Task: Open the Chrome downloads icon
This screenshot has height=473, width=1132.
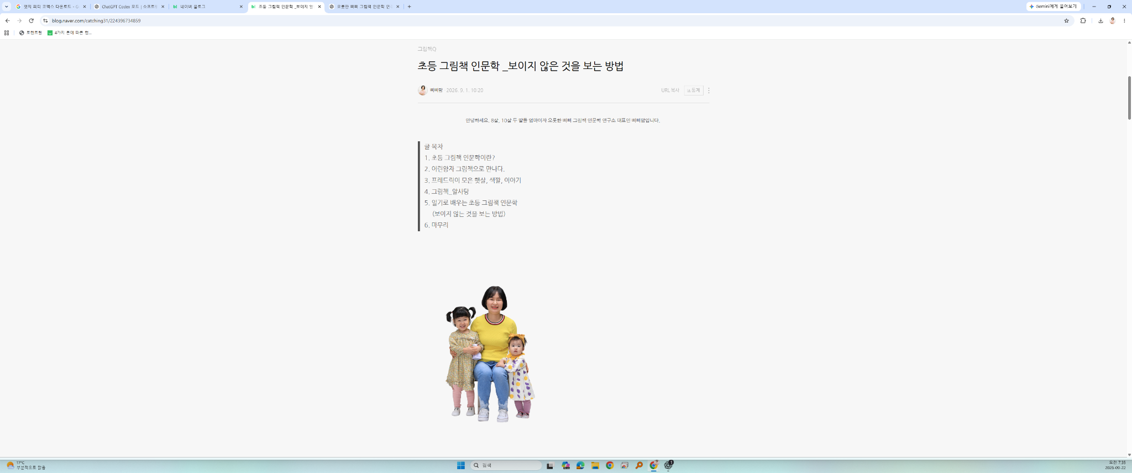Action: click(x=1100, y=21)
